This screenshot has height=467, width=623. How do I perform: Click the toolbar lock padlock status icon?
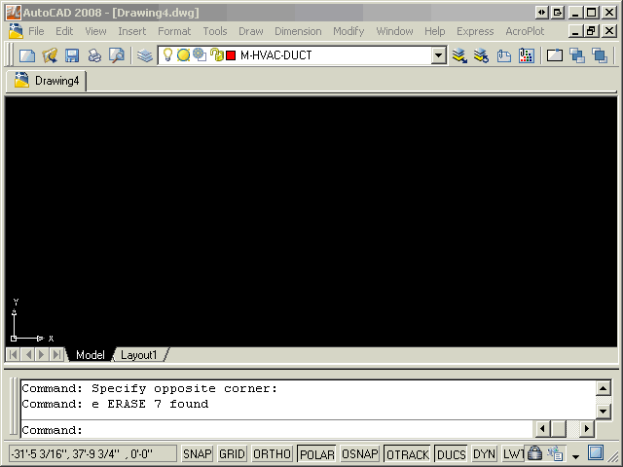pos(534,452)
